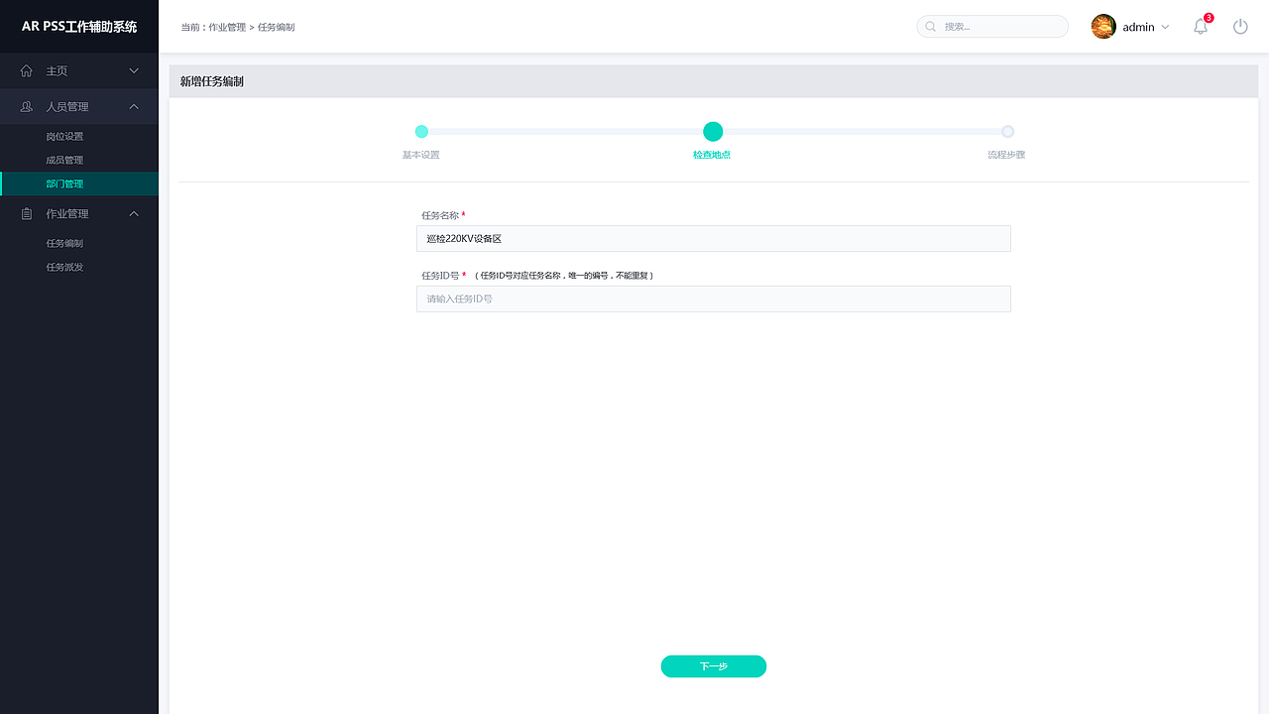
Task: Click the admin avatar picture
Action: [x=1103, y=27]
